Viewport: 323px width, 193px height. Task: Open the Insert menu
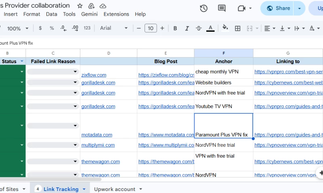(10, 14)
